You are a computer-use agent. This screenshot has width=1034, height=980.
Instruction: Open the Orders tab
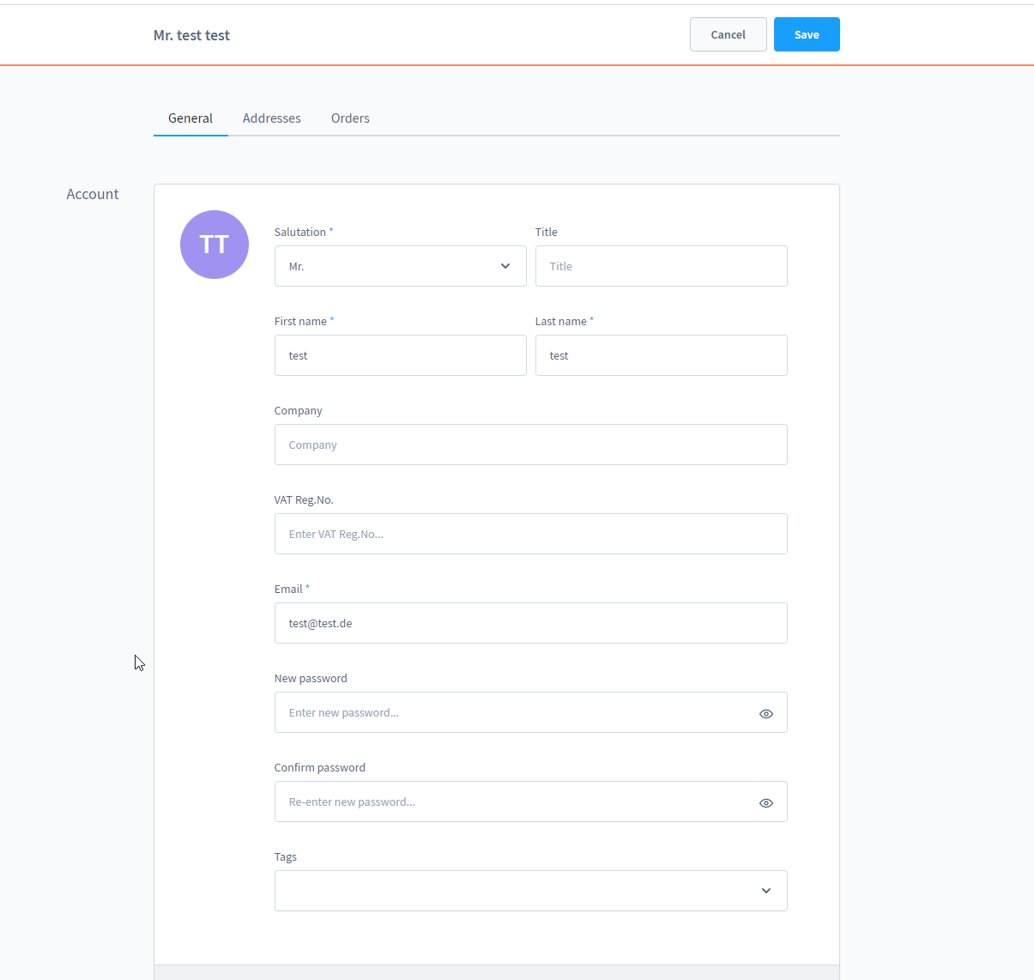[x=350, y=118]
